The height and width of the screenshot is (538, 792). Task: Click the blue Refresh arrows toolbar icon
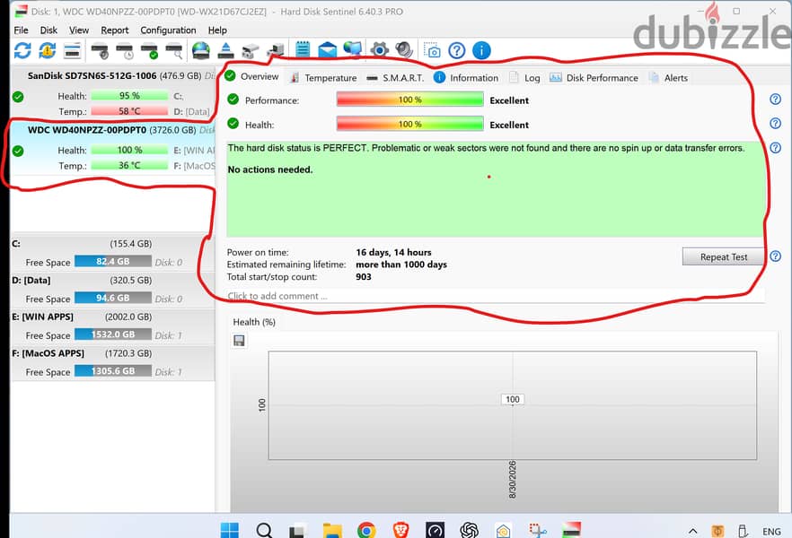coord(22,50)
